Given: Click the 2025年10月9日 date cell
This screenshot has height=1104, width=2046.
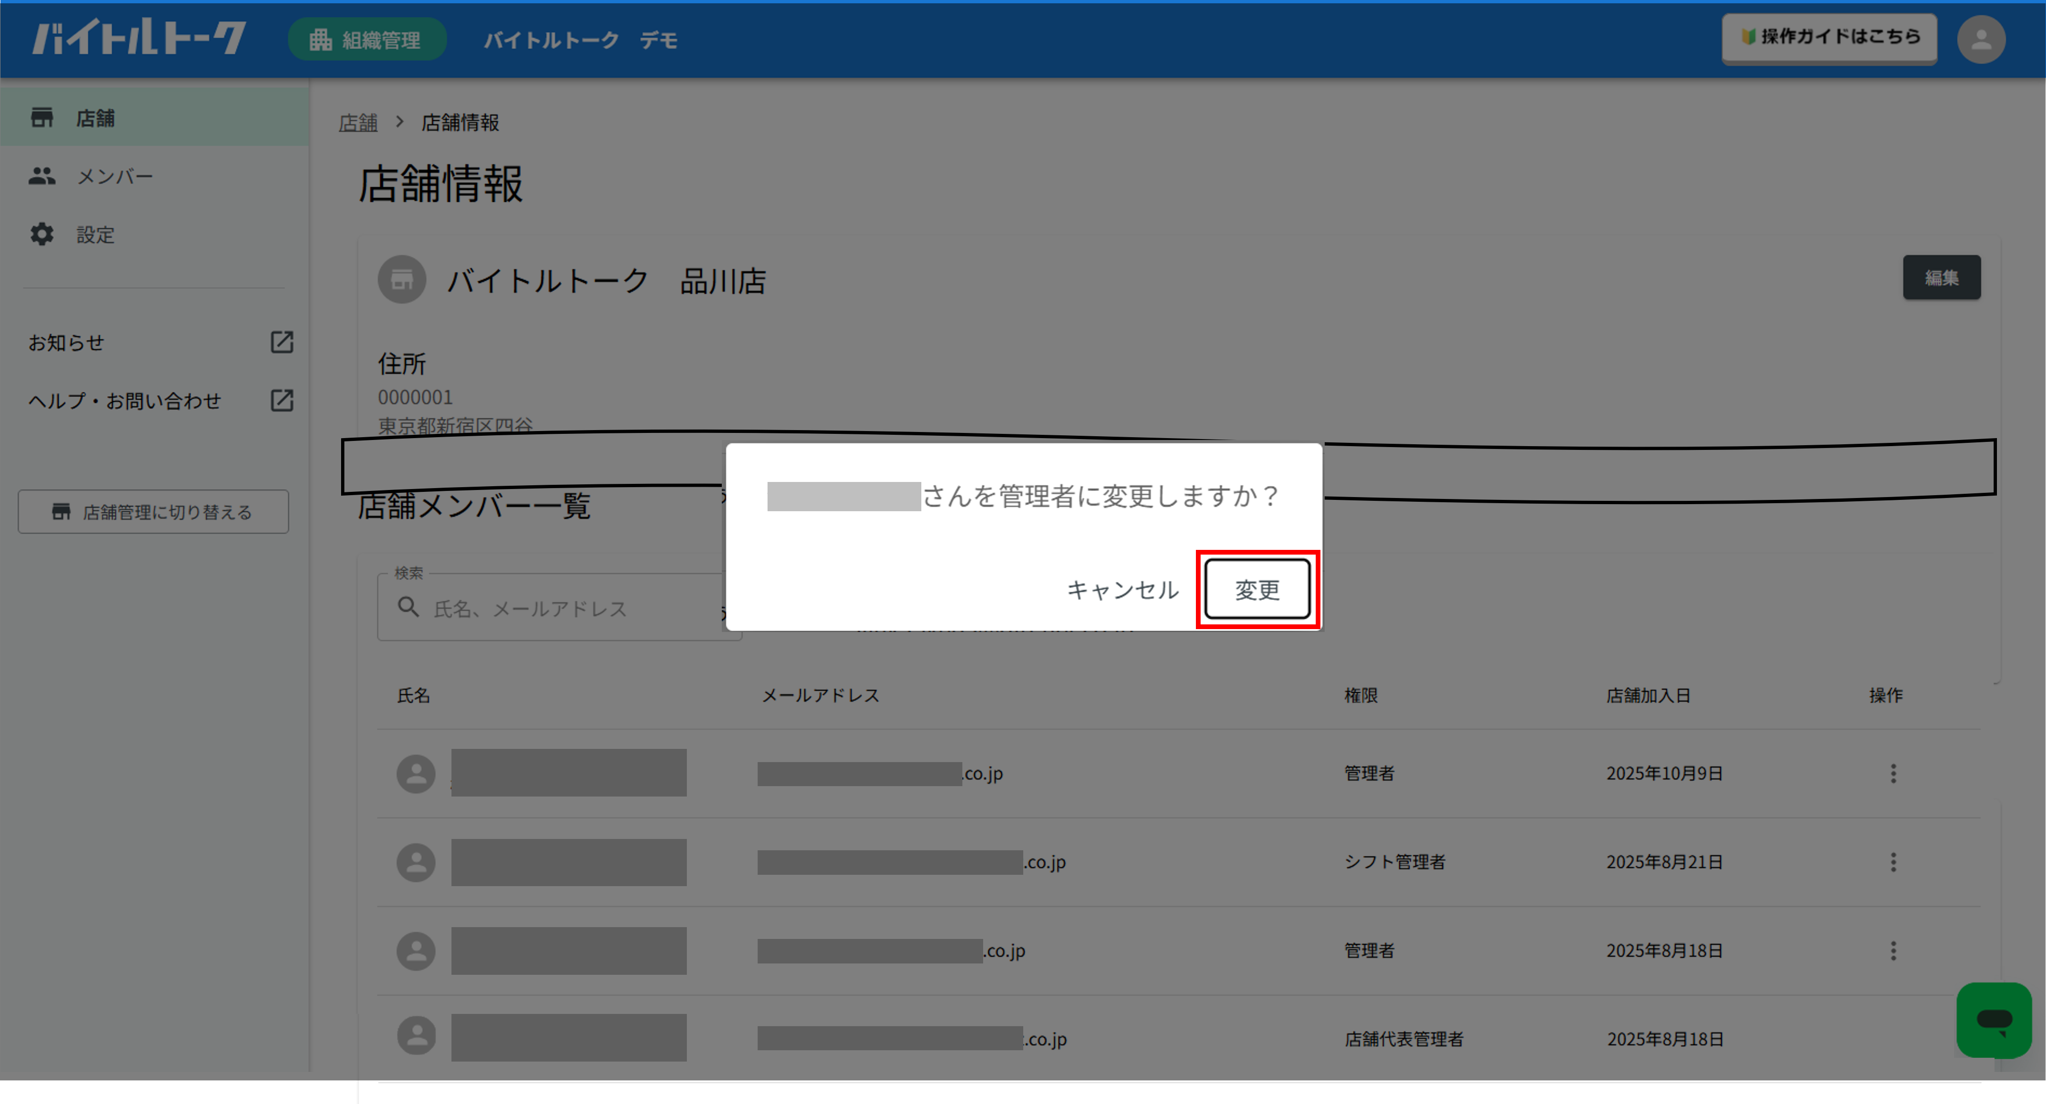Looking at the screenshot, I should click(1664, 773).
